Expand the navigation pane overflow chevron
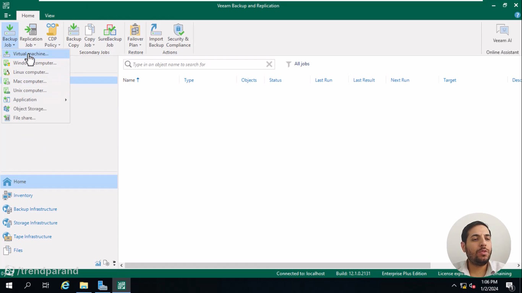 click(114, 263)
